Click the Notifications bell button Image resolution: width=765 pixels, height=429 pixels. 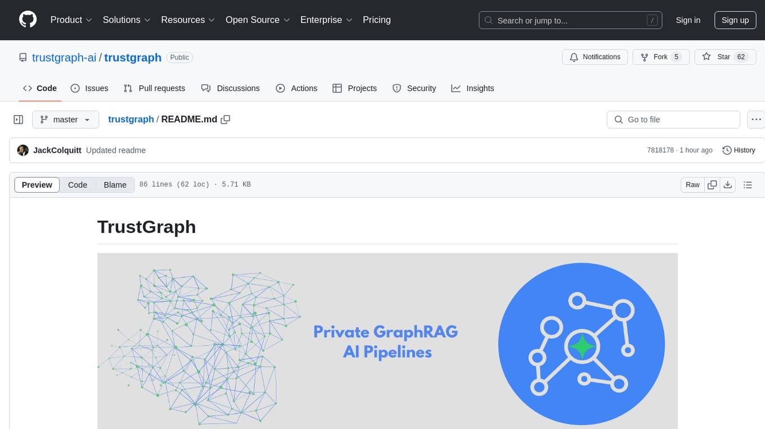[595, 57]
